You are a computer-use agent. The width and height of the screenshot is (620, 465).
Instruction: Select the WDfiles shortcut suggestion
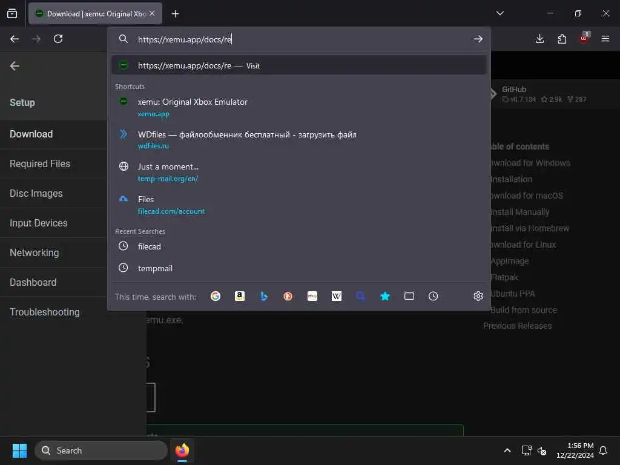coord(299,140)
